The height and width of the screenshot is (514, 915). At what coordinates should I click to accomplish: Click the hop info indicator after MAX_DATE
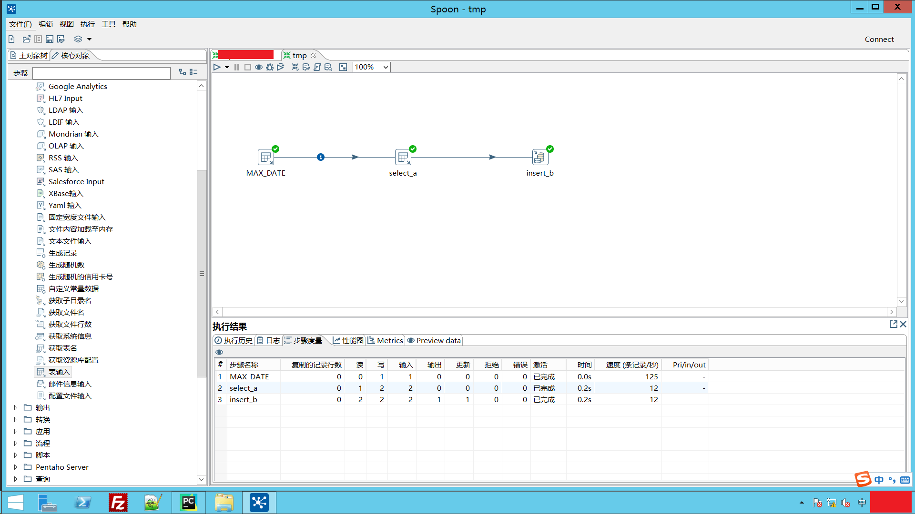pyautogui.click(x=321, y=157)
